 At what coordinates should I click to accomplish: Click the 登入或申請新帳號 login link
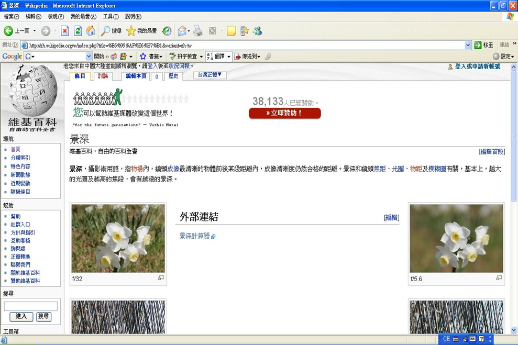pos(477,66)
